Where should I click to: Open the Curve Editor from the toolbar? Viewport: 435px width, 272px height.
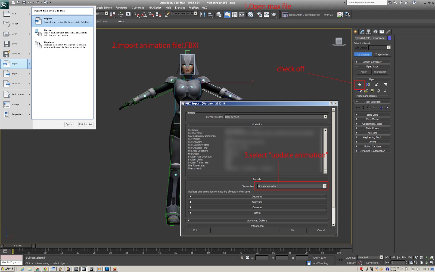(235, 14)
